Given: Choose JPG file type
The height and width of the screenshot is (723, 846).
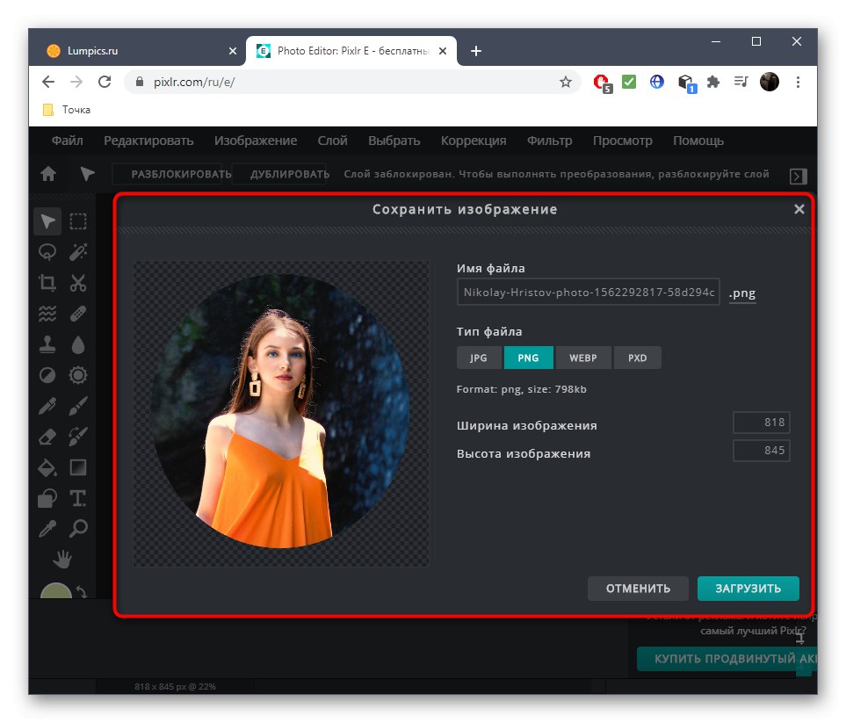Looking at the screenshot, I should [479, 358].
